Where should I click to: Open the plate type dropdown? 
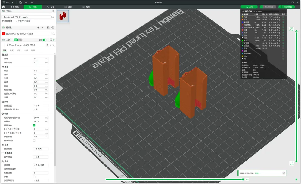click(35, 21)
